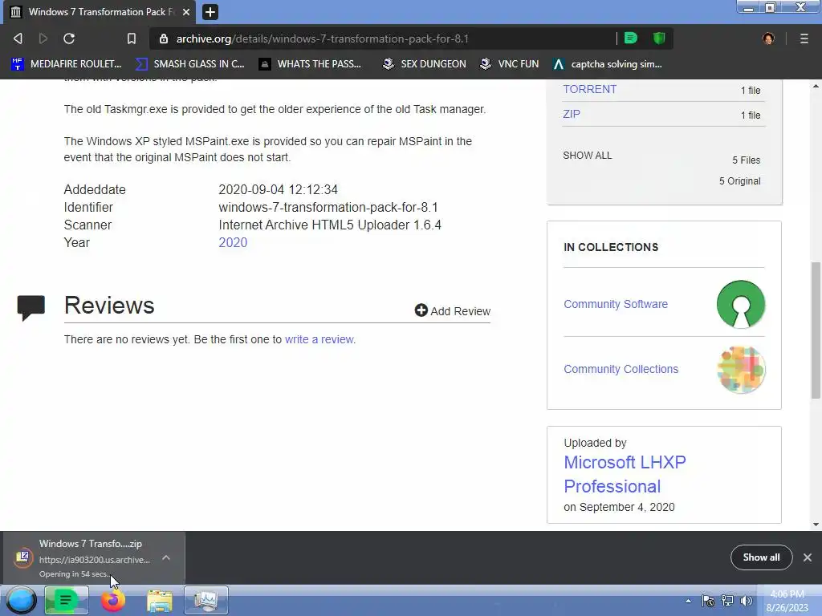Click the address bar URL
Screen dimensions: 822x616
pos(322,38)
